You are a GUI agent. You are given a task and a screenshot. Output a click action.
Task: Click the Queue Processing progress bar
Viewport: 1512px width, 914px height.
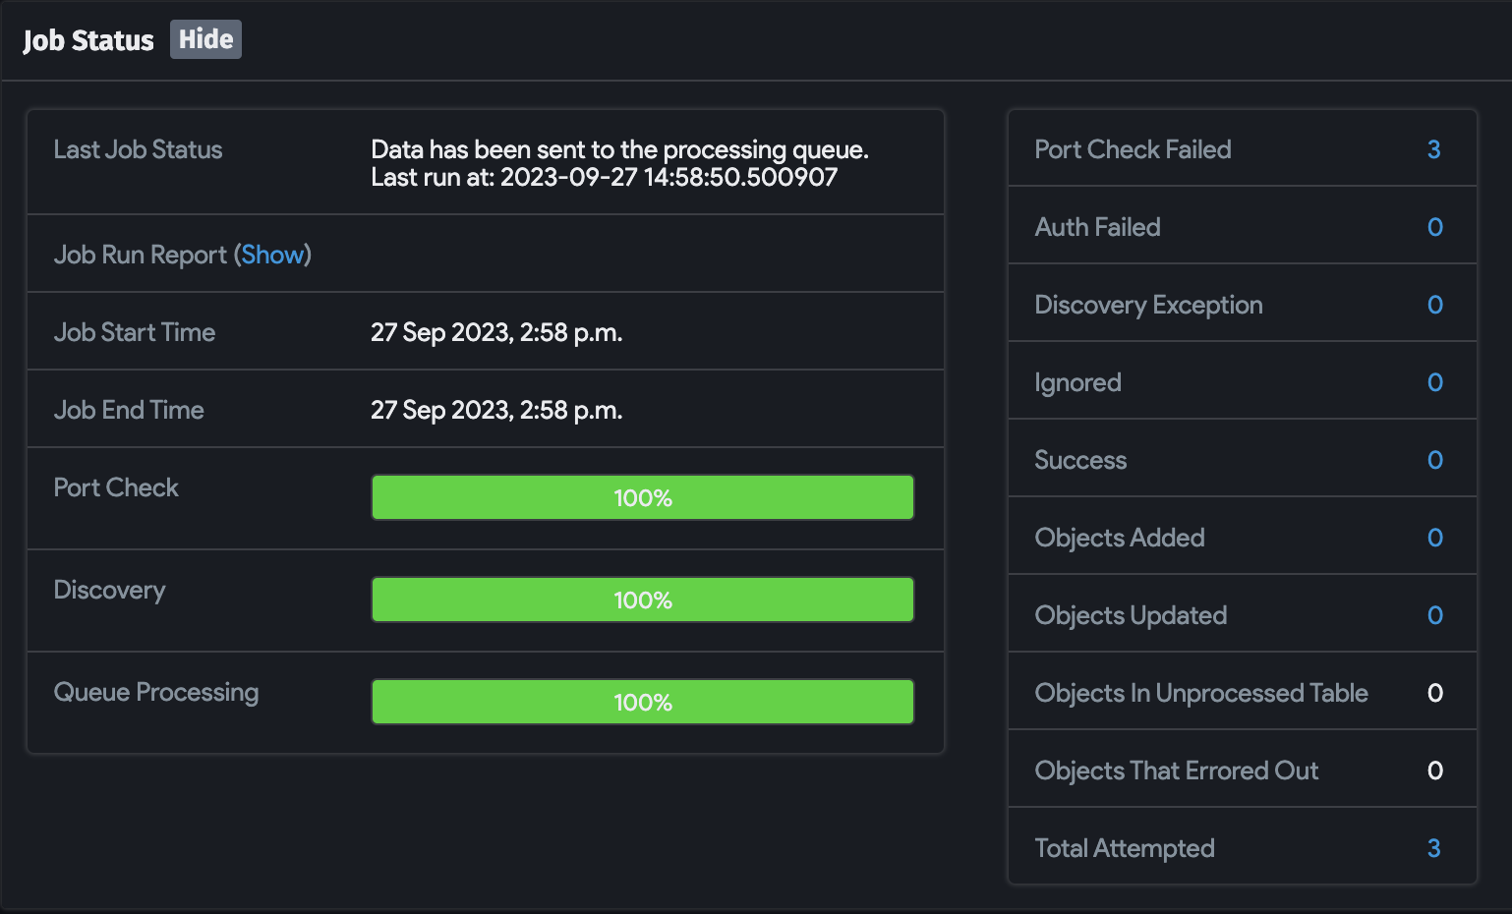[642, 702]
